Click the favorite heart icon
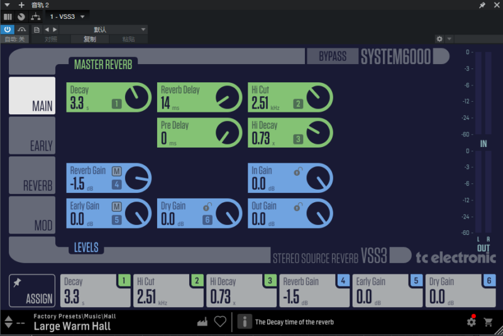This screenshot has width=503, height=336. [220, 322]
